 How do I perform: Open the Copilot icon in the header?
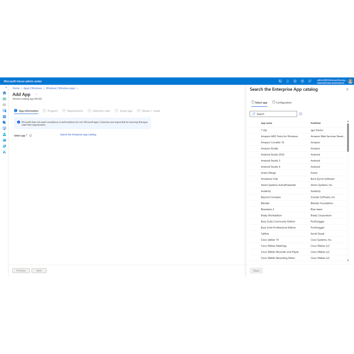coord(280,81)
